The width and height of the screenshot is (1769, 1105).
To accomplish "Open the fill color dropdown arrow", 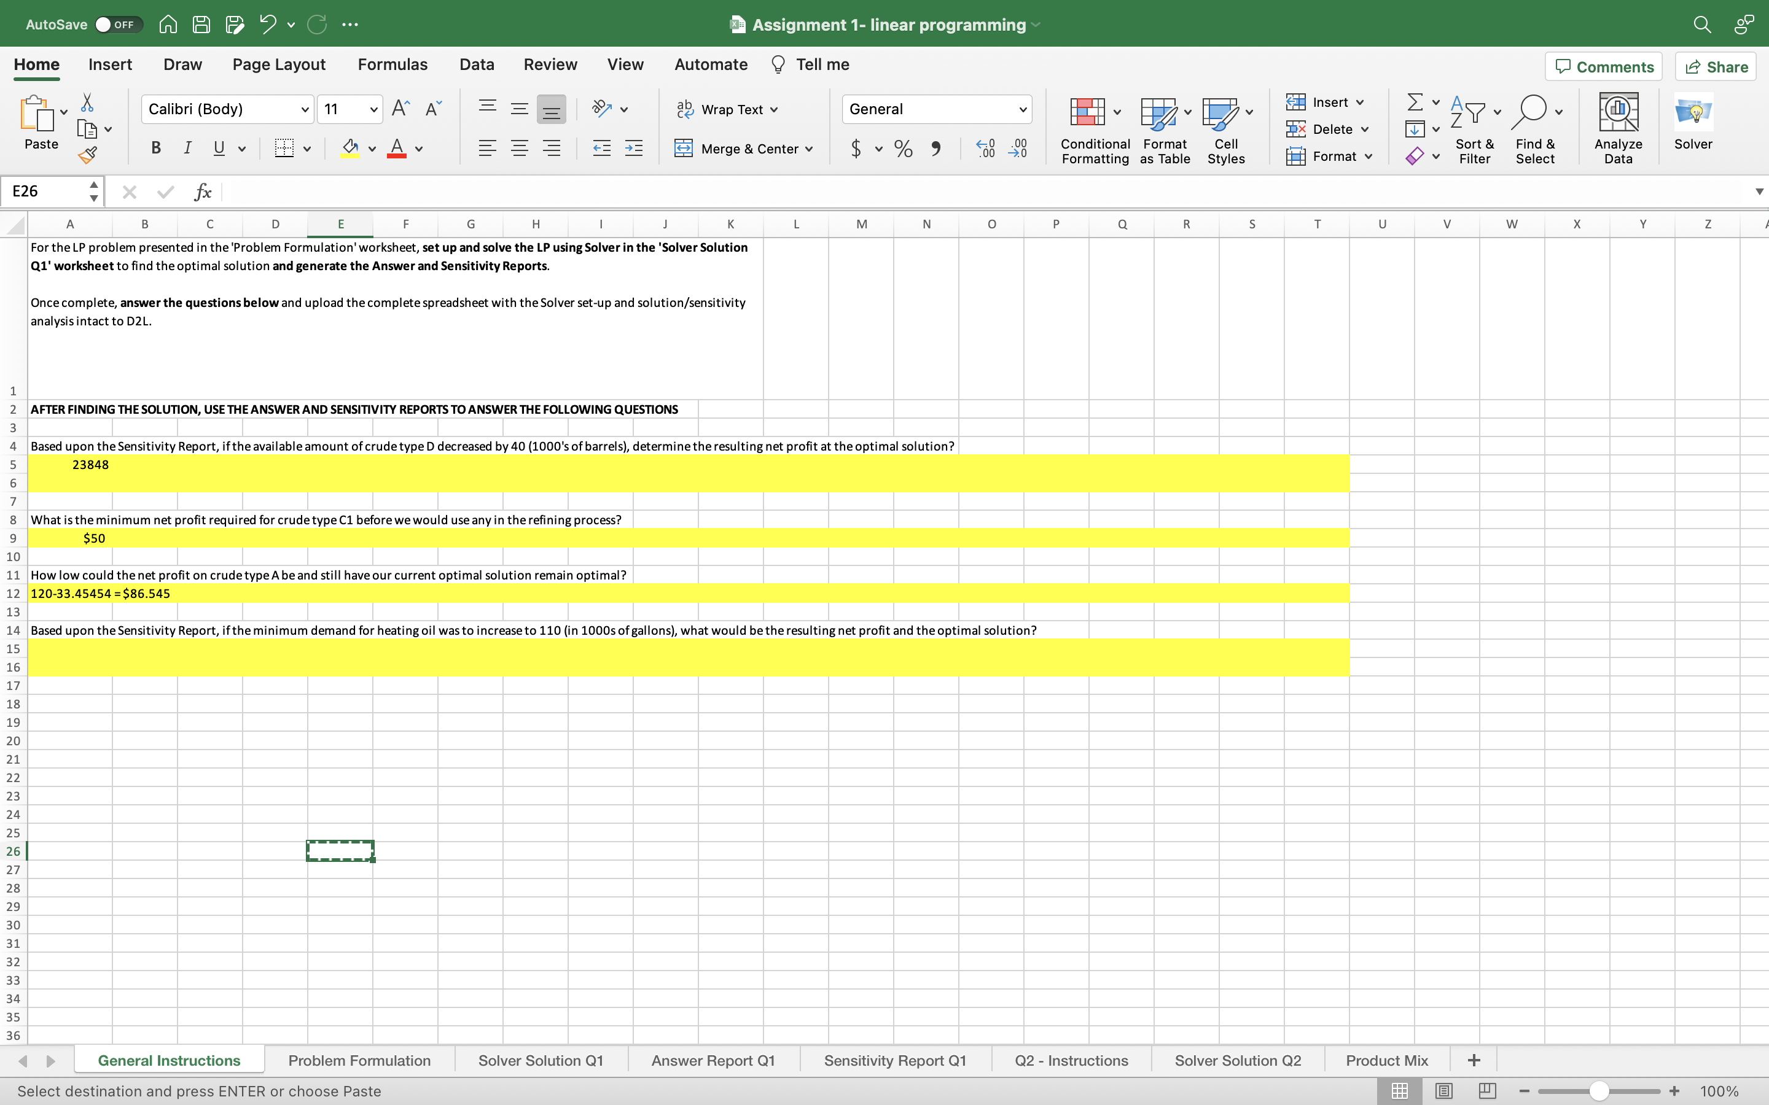I will (372, 149).
